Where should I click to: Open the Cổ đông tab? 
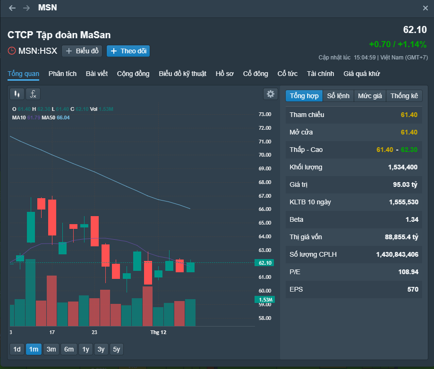click(255, 74)
